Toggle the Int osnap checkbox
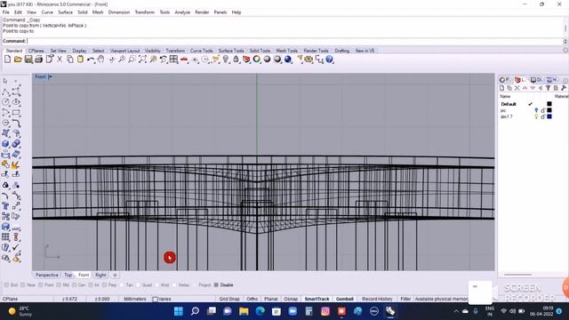Viewport: 569px width, 320px height. pyautogui.click(x=91, y=285)
